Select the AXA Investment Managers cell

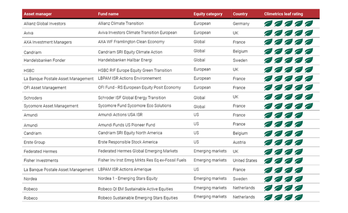(47, 42)
